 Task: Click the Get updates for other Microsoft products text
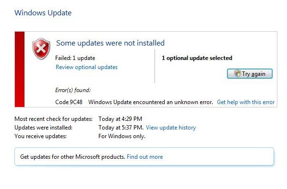point(72,157)
